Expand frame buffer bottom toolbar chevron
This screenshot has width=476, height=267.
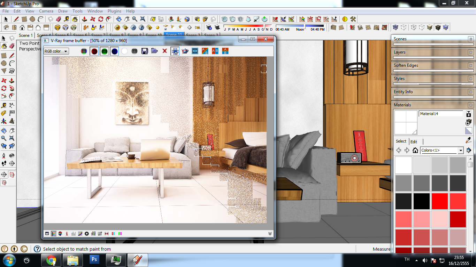point(270,234)
